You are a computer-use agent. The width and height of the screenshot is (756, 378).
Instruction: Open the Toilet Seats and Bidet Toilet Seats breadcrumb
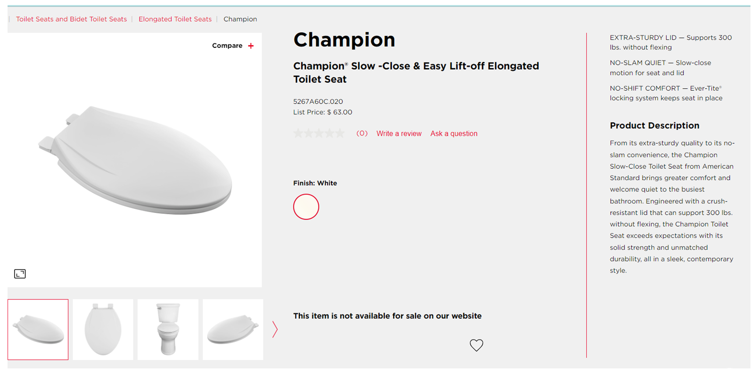tap(72, 19)
